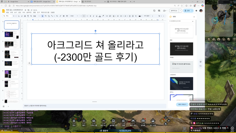Select the shape insert tool

[49, 16]
